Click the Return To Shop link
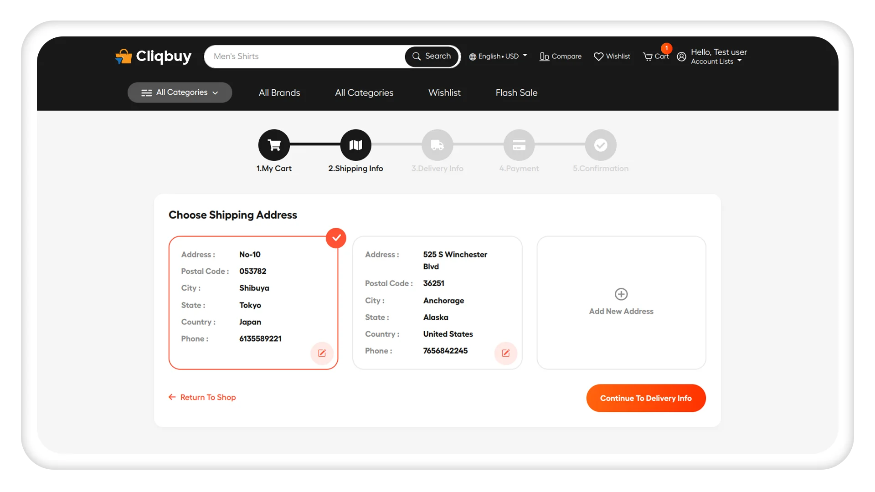This screenshot has height=492, width=875. [202, 397]
